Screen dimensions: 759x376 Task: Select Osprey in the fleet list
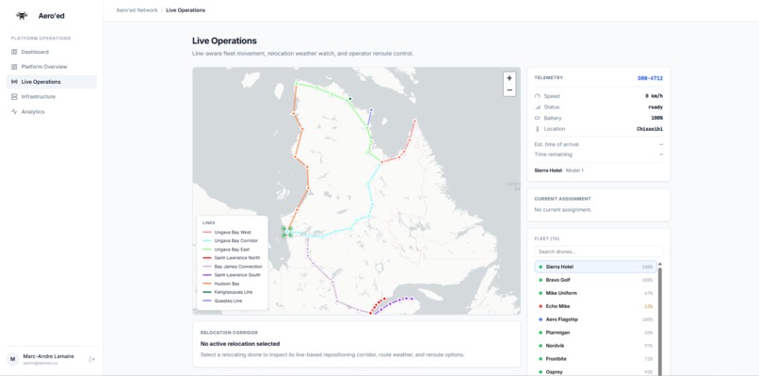[595, 371]
